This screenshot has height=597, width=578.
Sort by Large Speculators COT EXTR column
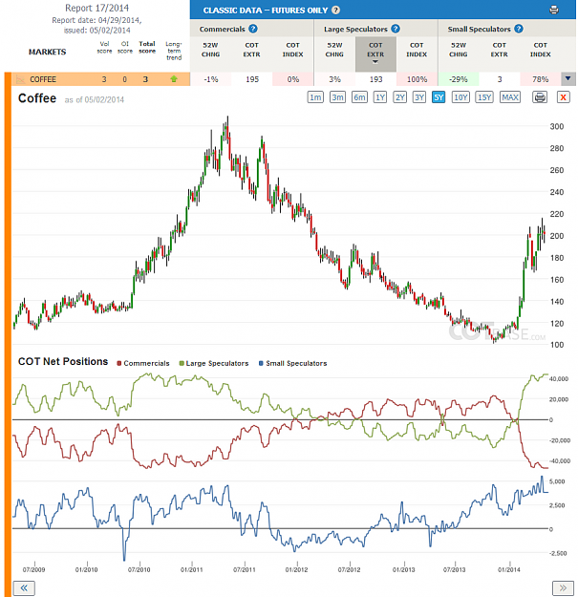click(x=375, y=53)
